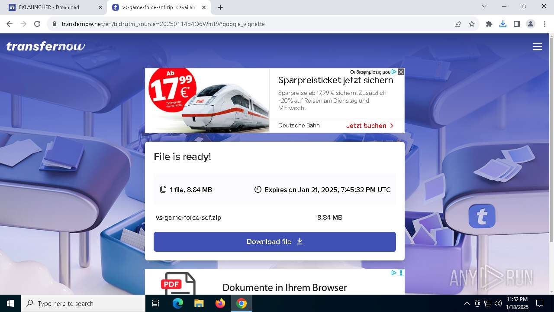
Task: Click the Chrome taskbar icon
Action: click(242, 303)
